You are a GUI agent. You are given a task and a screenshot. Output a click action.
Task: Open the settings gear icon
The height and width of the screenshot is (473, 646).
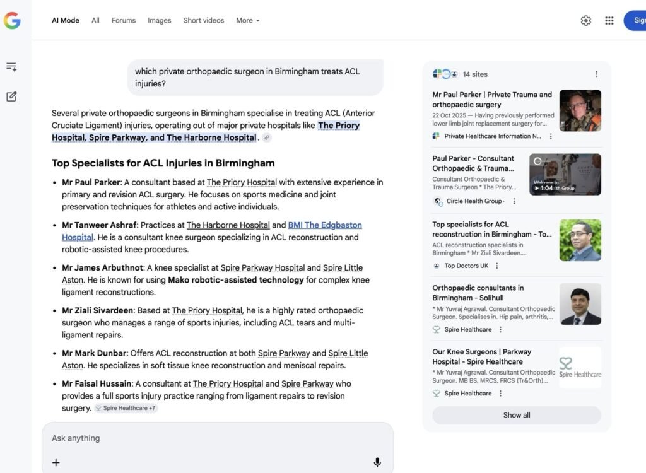tap(585, 21)
